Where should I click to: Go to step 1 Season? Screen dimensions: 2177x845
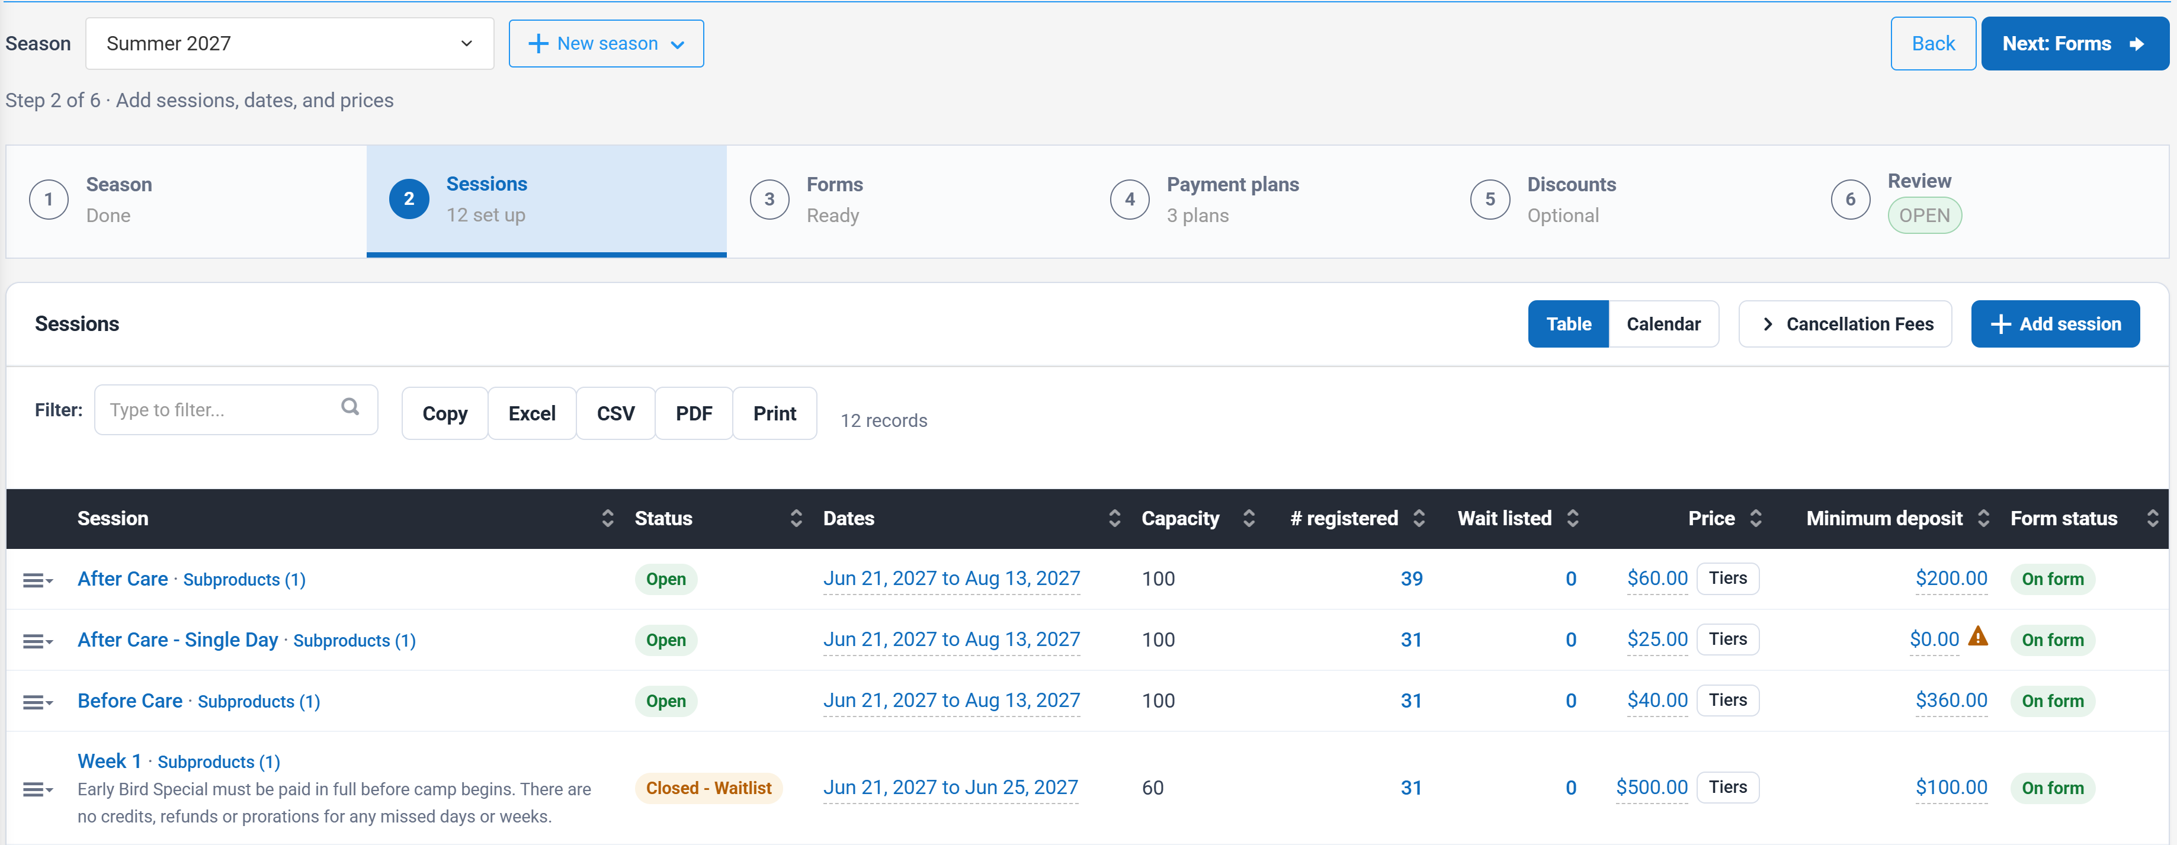click(186, 200)
